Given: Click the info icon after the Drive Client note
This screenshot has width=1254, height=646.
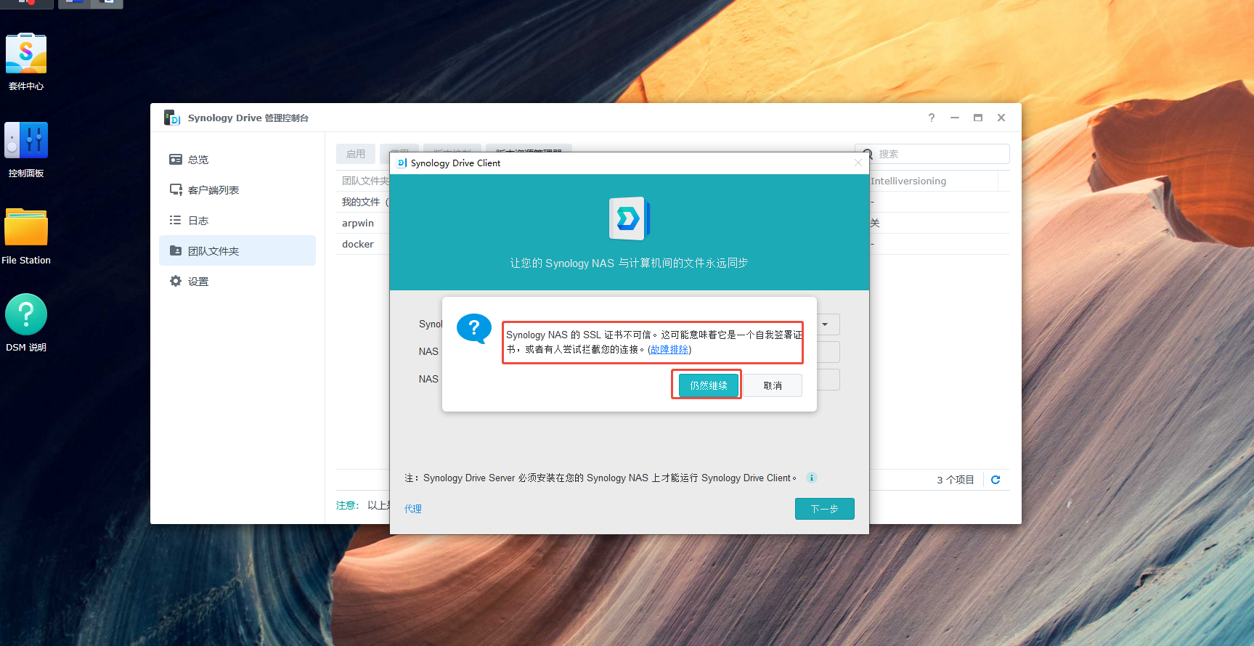Looking at the screenshot, I should (x=812, y=478).
